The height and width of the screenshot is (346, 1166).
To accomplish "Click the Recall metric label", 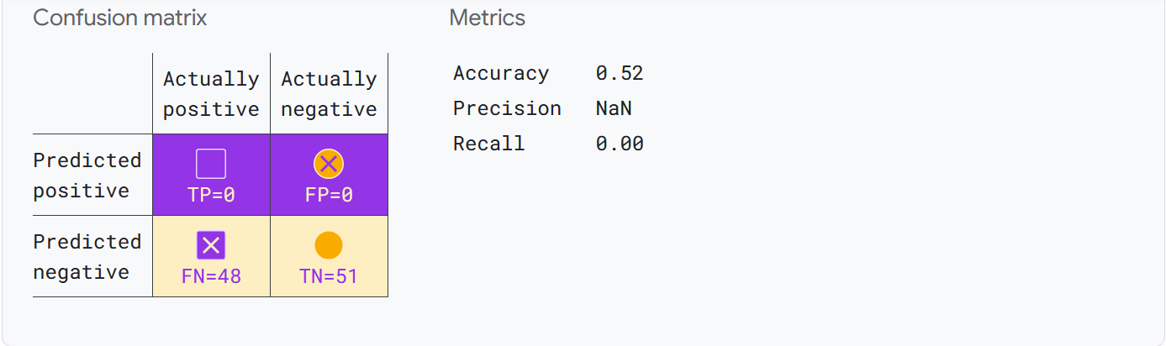I will pyautogui.click(x=489, y=144).
